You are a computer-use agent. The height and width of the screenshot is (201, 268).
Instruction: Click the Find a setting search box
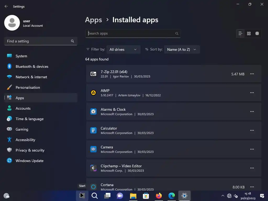41,41
